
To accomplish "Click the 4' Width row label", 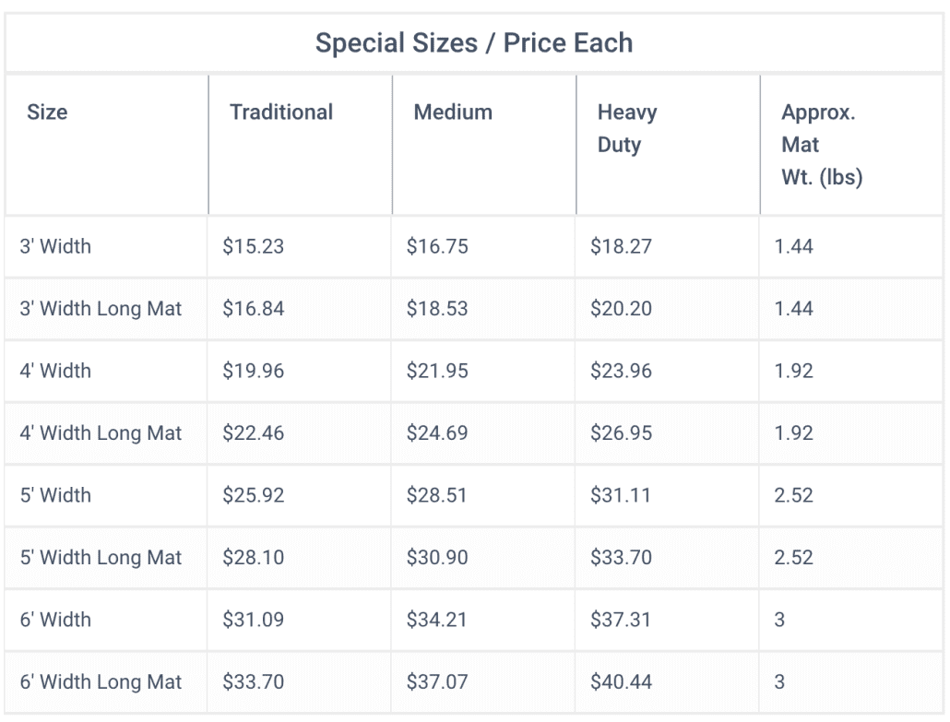I will point(55,371).
